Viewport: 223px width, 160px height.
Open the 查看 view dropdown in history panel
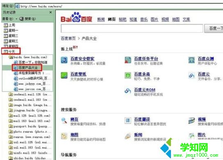[x=9, y=19]
